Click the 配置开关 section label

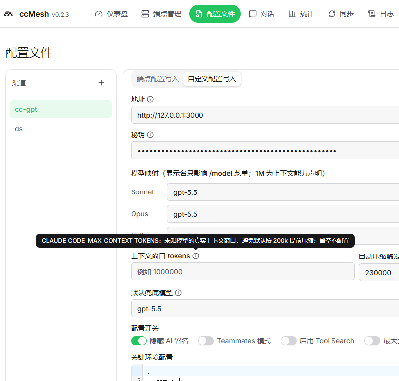(x=145, y=328)
